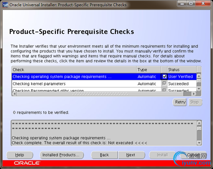This screenshot has width=213, height=169.
Task: Open the installer Help
Action: [x=20, y=155]
